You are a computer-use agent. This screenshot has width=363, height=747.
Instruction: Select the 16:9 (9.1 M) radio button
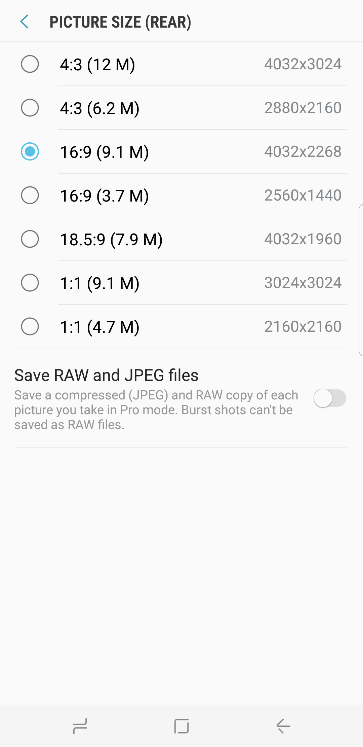[x=30, y=151]
